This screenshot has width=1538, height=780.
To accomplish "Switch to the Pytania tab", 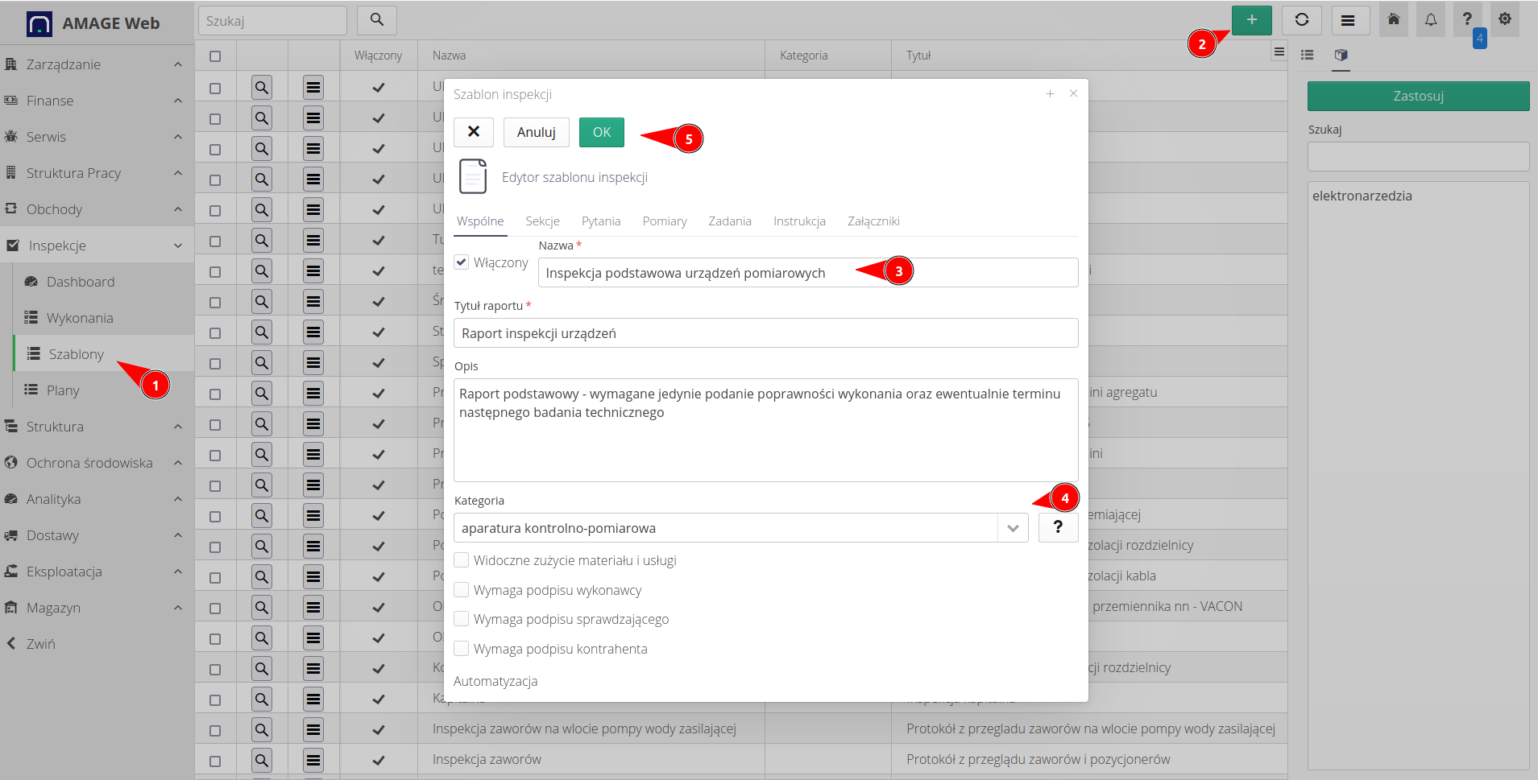I will [600, 221].
